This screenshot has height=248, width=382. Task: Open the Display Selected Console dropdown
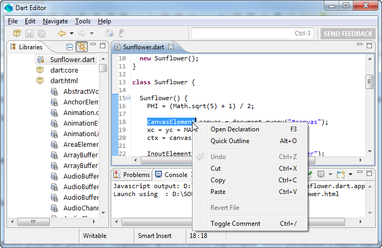point(330,174)
